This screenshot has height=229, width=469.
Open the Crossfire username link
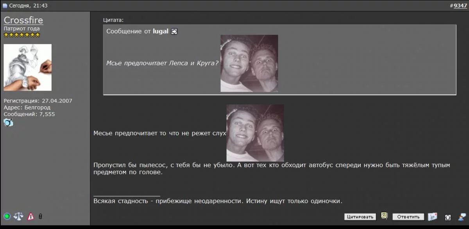pyautogui.click(x=23, y=20)
